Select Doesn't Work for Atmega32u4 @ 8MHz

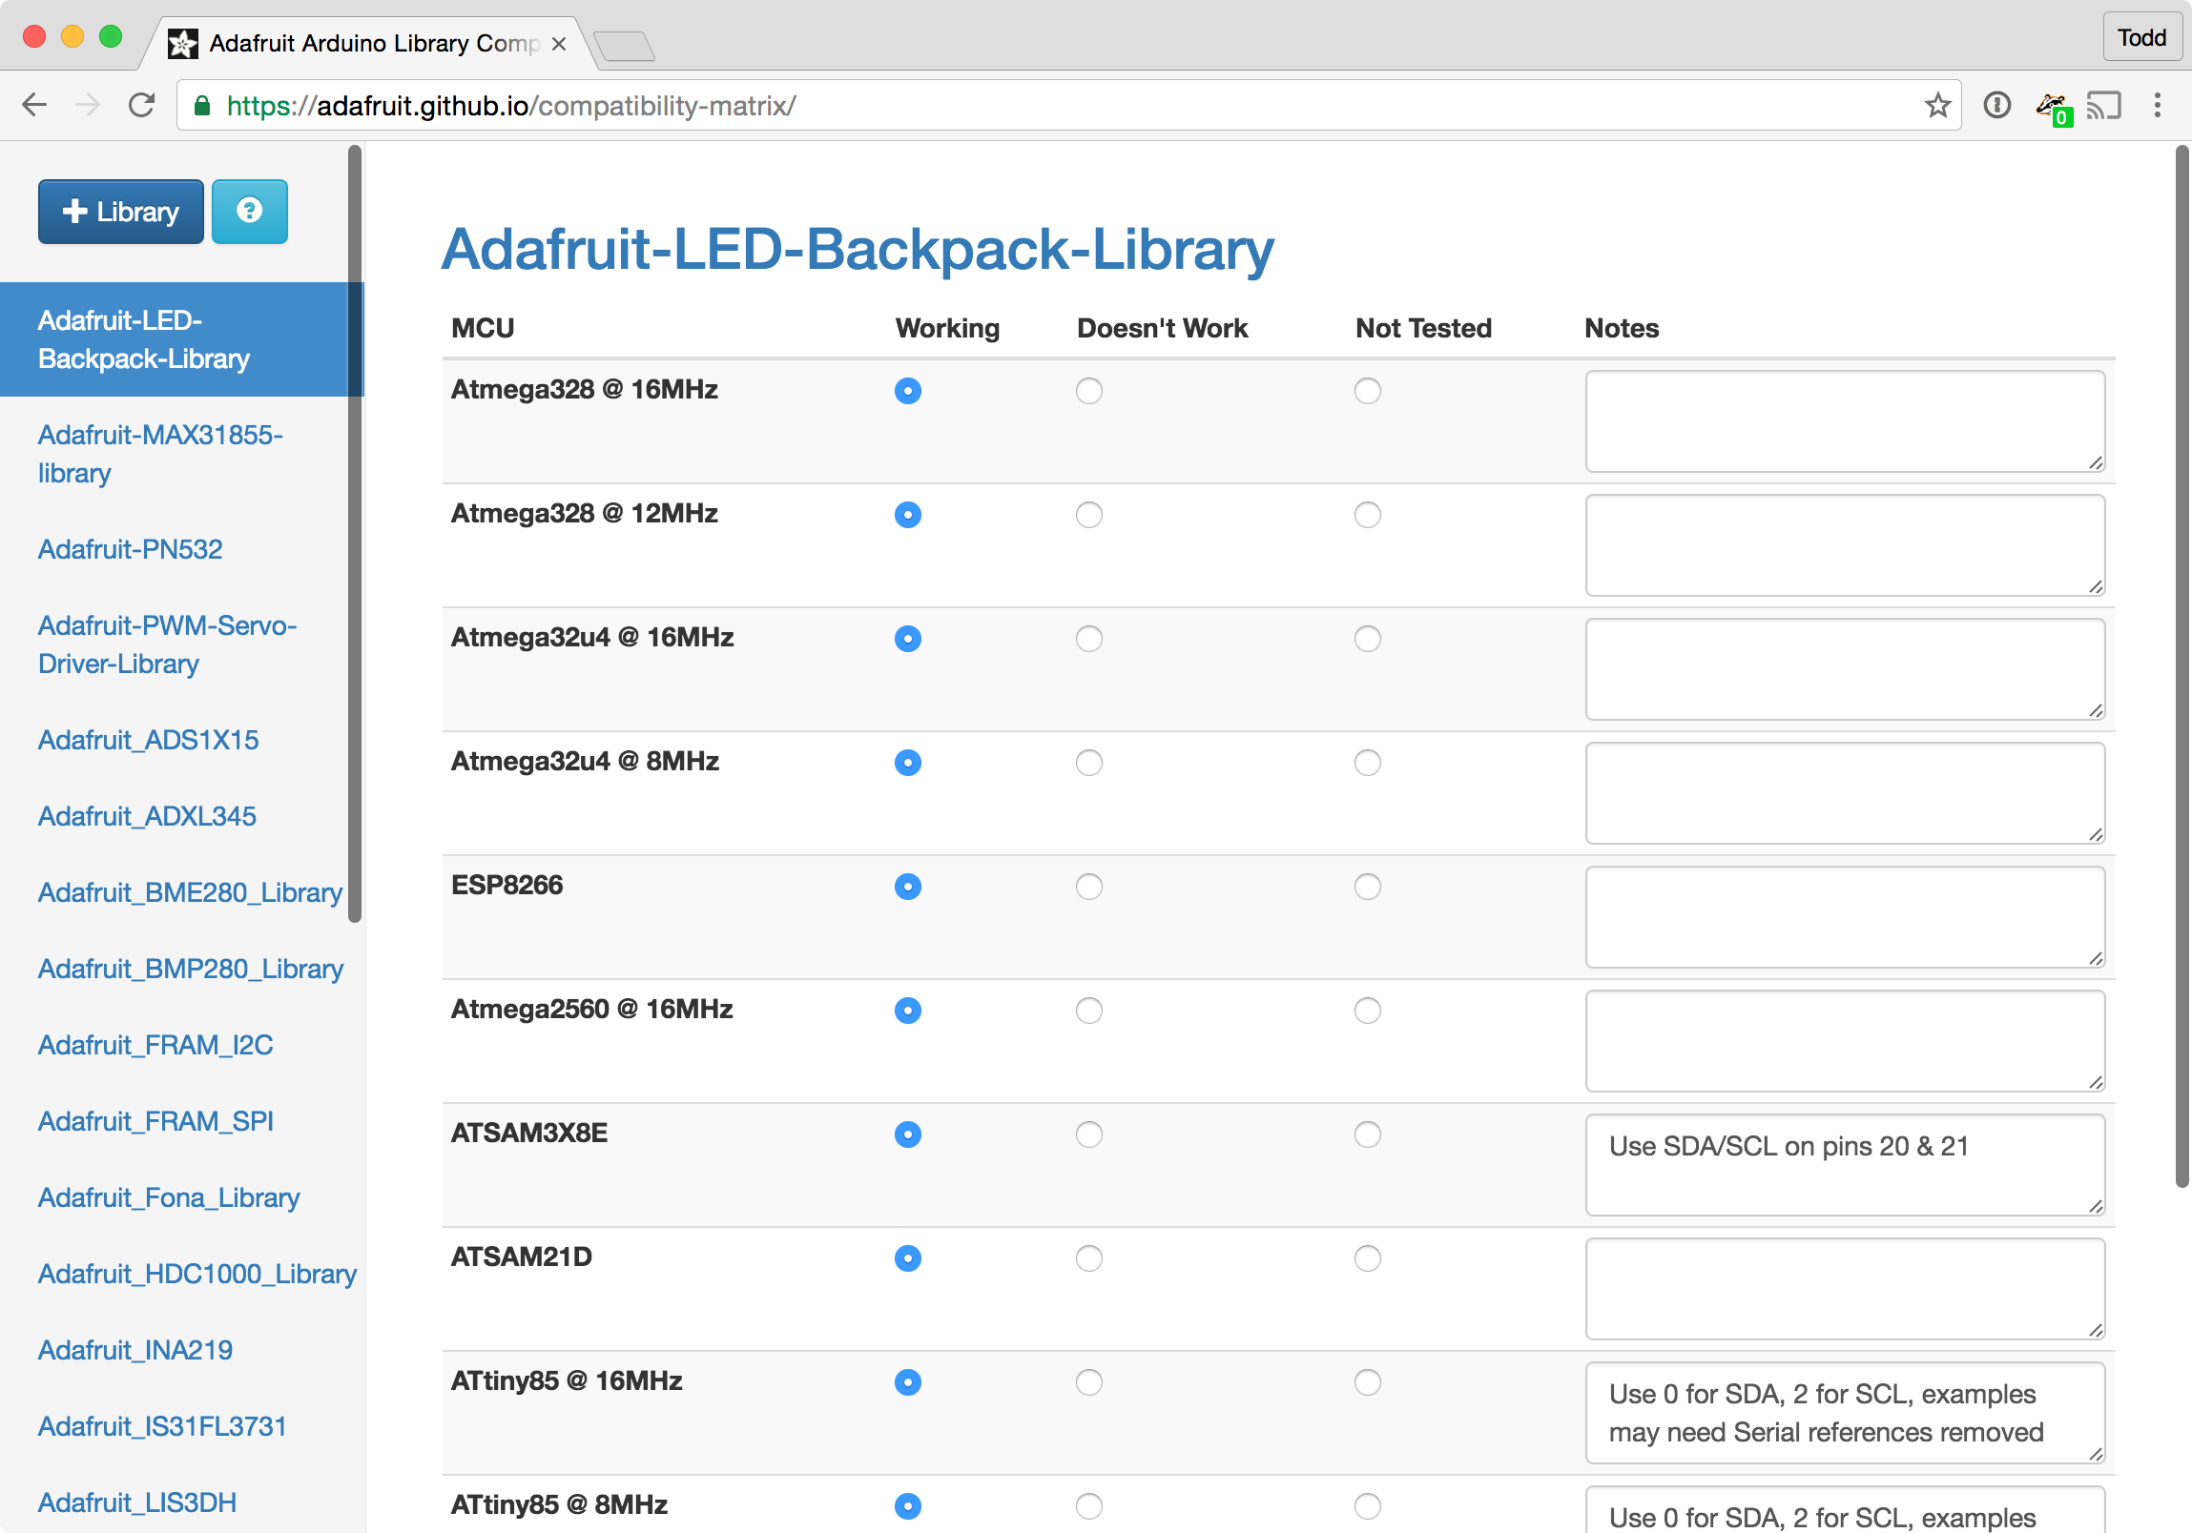point(1089,763)
